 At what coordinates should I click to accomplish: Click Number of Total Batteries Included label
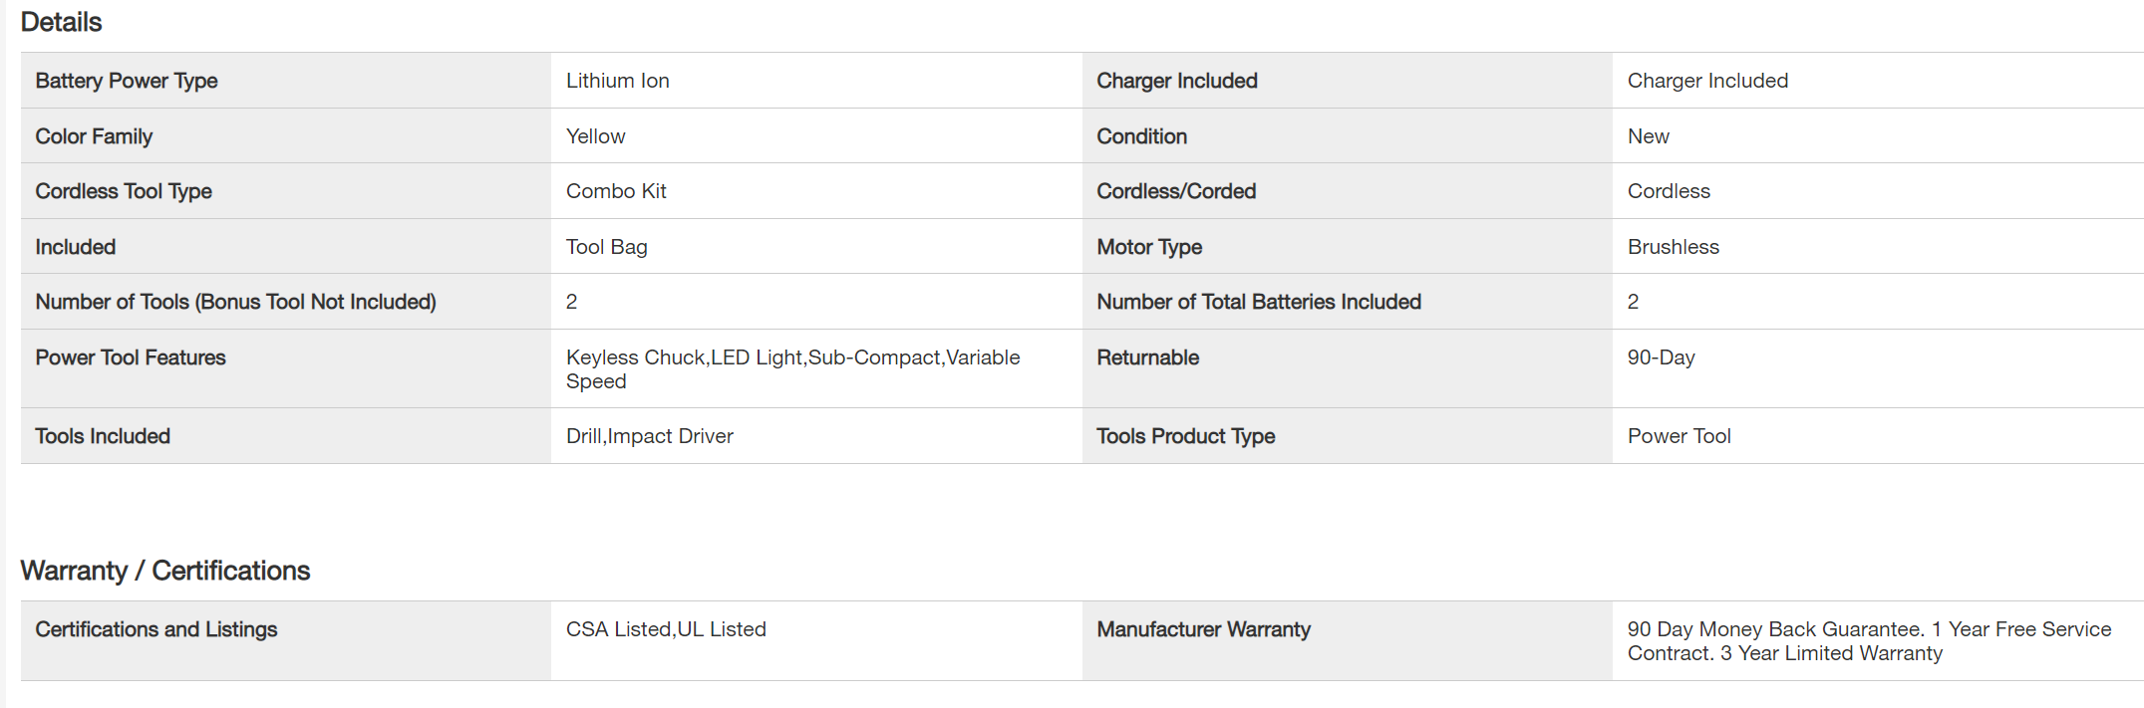tap(1258, 302)
